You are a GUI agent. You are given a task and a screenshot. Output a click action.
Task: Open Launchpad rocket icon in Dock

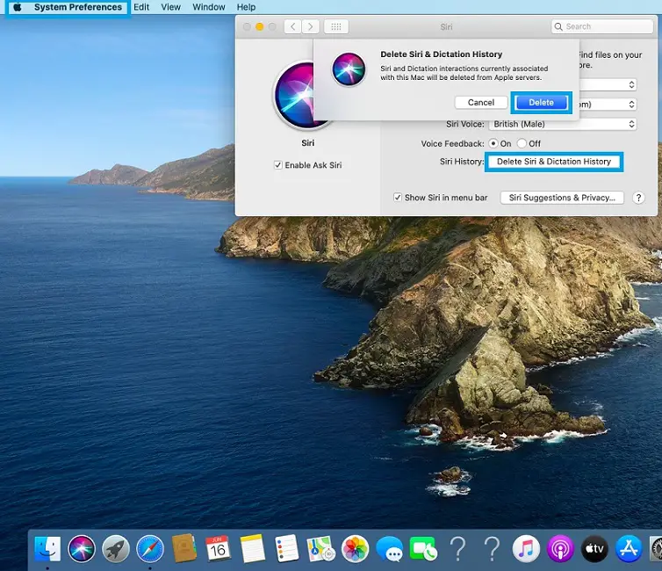tap(116, 549)
